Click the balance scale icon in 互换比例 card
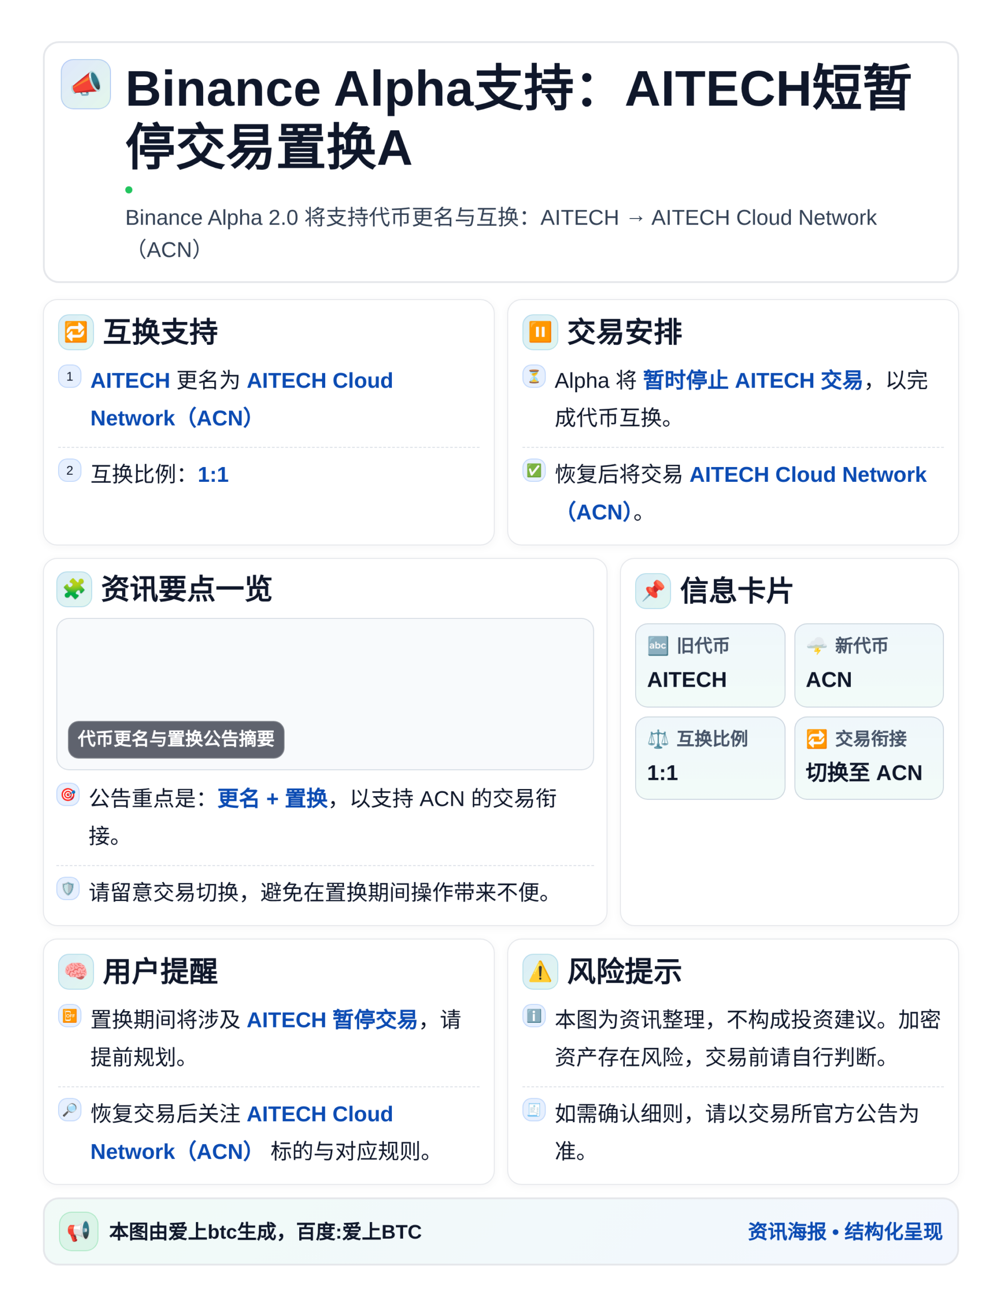Screen dimensions: 1002x1304 (658, 739)
